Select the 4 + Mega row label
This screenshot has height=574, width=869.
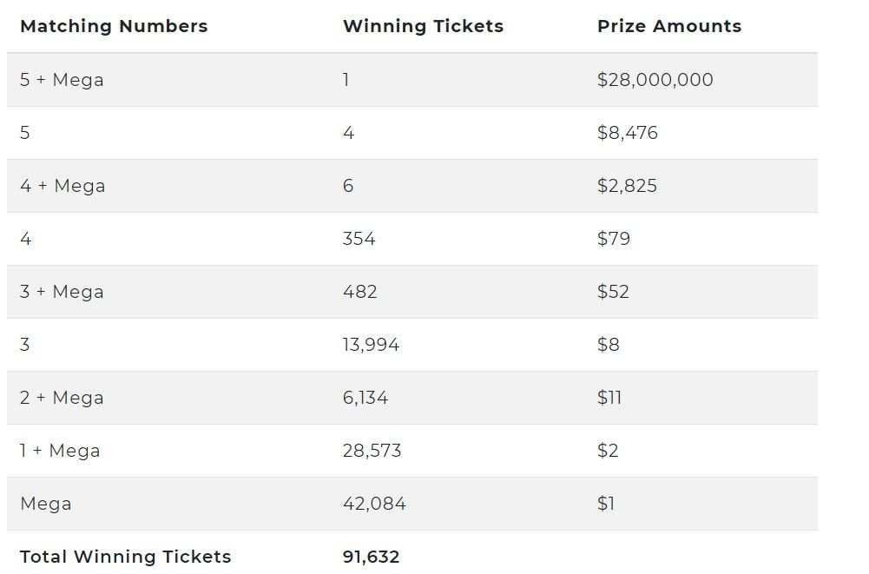[63, 186]
